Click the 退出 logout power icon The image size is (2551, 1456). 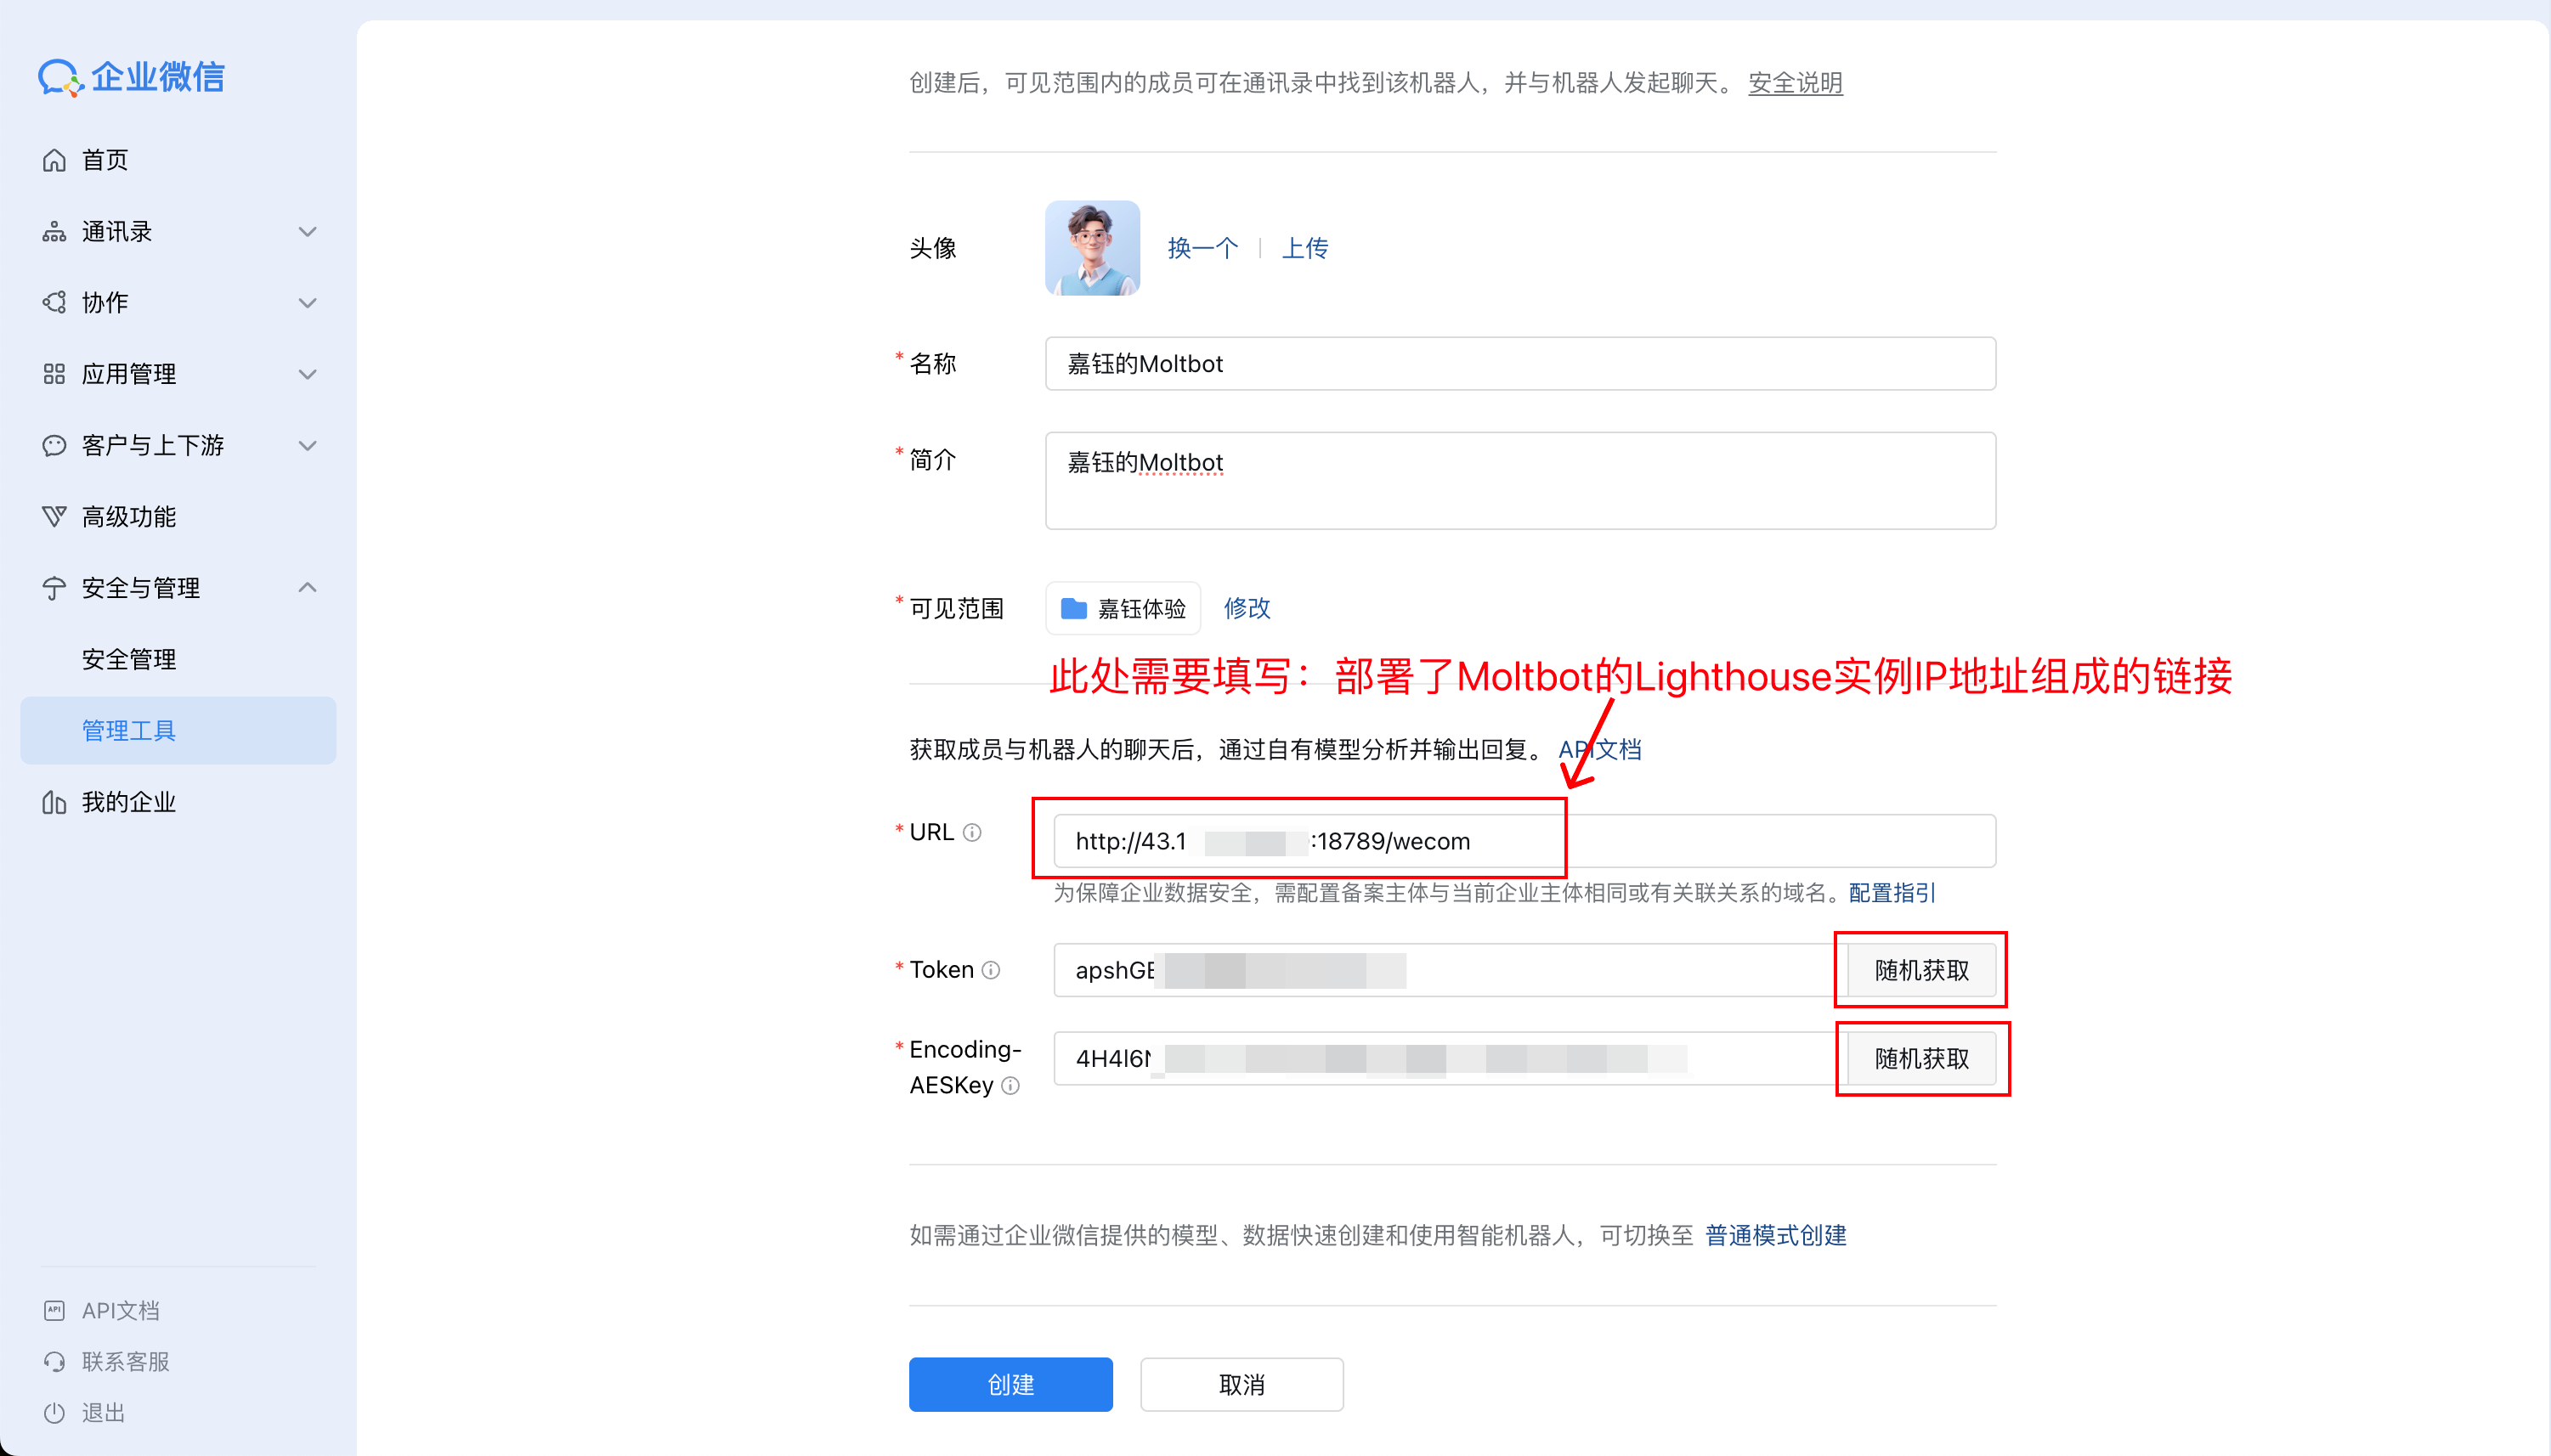pyautogui.click(x=56, y=1412)
